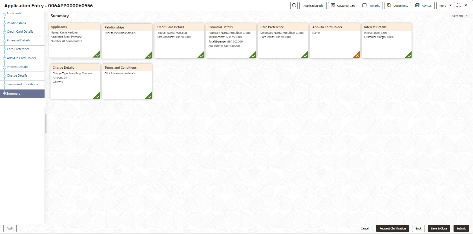
Task: Open Terms and Conditions step in sidebar
Action: point(22,84)
